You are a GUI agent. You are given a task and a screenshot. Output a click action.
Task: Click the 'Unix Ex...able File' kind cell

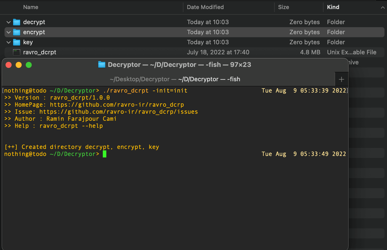pyautogui.click(x=352, y=52)
